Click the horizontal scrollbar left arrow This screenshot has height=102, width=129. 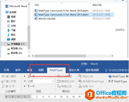click(x=33, y=56)
